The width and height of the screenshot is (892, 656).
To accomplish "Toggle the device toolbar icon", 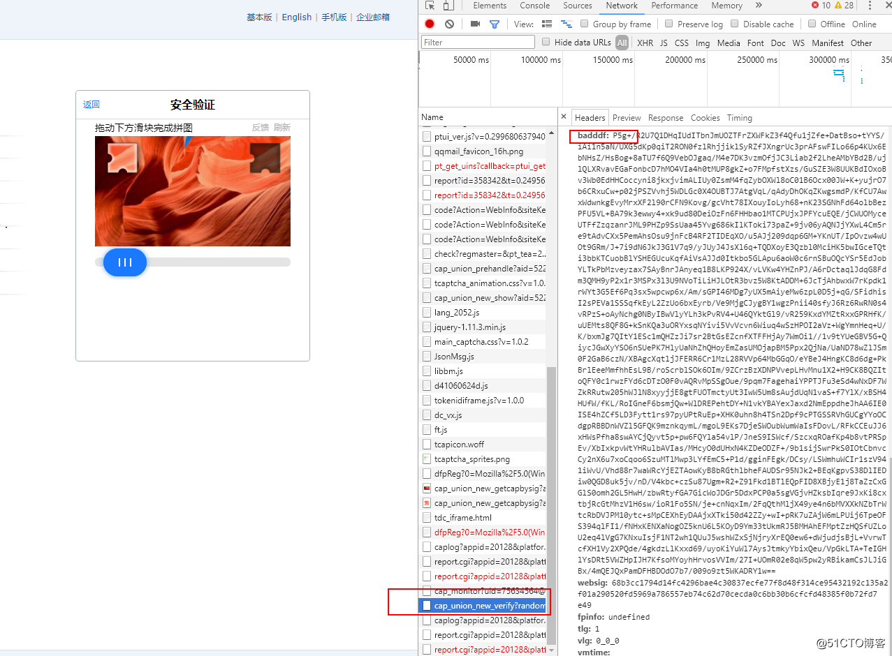I will tap(448, 6).
